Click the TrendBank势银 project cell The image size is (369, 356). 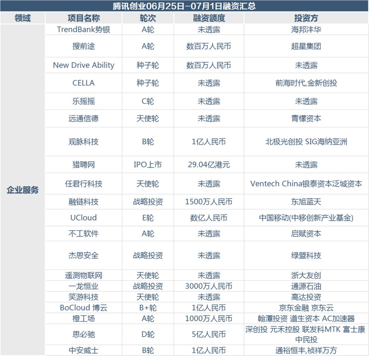click(x=84, y=30)
